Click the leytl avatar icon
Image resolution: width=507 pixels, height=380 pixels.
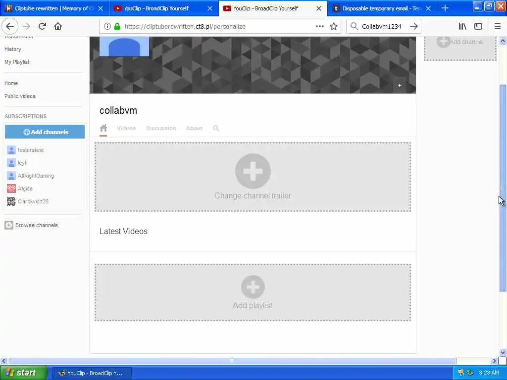(11, 163)
